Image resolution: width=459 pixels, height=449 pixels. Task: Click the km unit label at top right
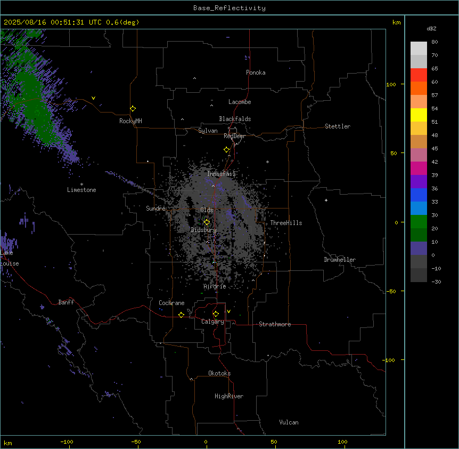pyautogui.click(x=396, y=22)
